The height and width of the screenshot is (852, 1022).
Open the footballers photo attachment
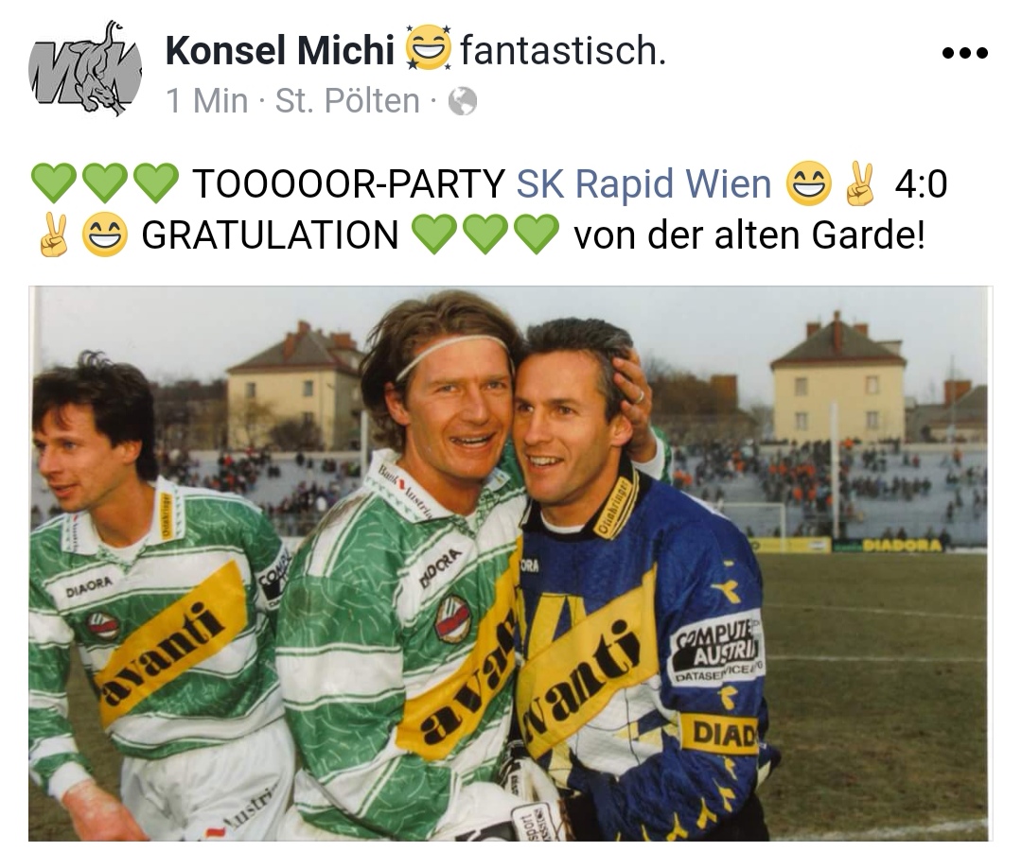point(510,564)
